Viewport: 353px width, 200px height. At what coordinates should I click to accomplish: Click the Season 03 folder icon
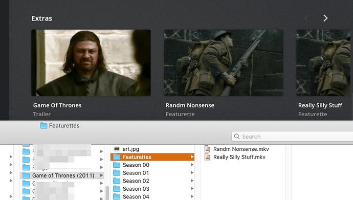pyautogui.click(x=117, y=189)
